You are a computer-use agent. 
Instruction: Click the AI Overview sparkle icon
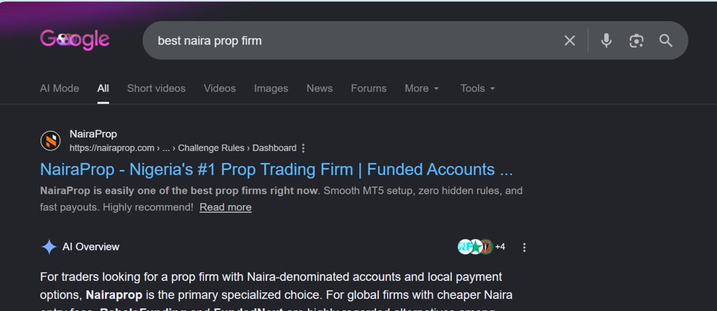[x=49, y=247]
